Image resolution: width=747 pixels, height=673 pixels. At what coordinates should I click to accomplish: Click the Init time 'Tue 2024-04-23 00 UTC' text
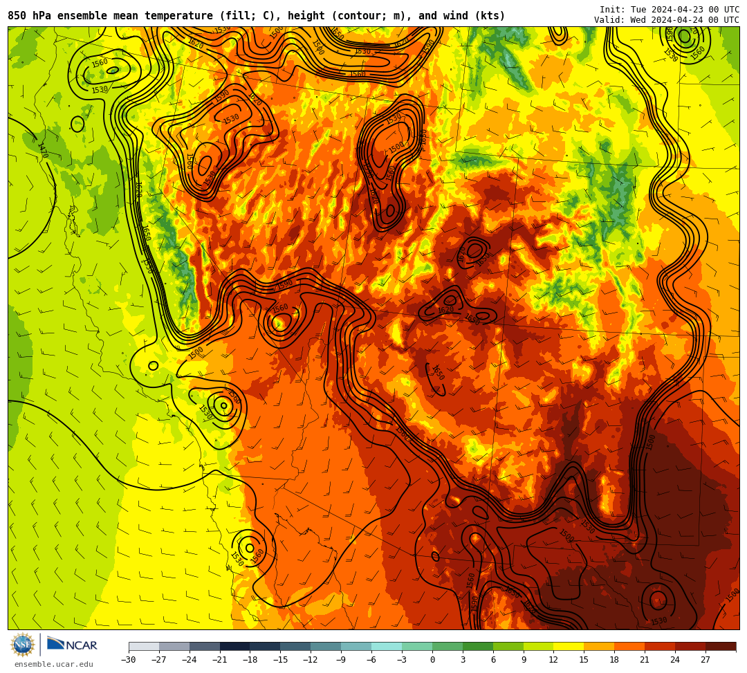point(685,10)
